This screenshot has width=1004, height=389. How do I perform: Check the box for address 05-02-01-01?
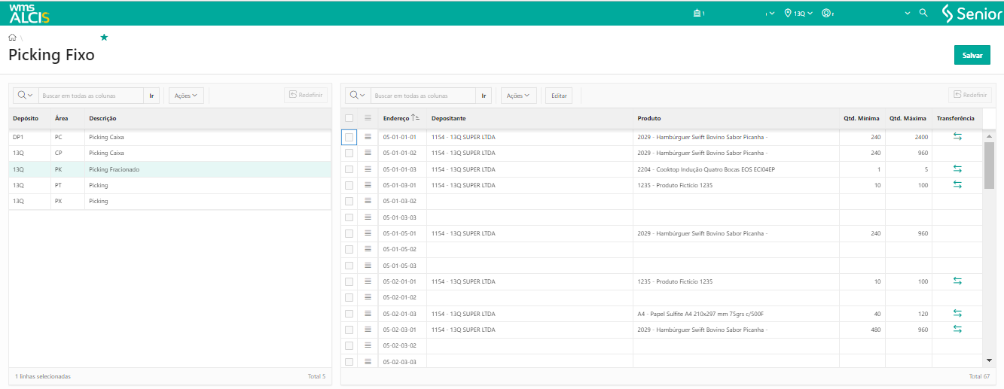(x=349, y=281)
